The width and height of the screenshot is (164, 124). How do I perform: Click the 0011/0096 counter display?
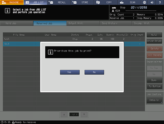click(x=139, y=8)
